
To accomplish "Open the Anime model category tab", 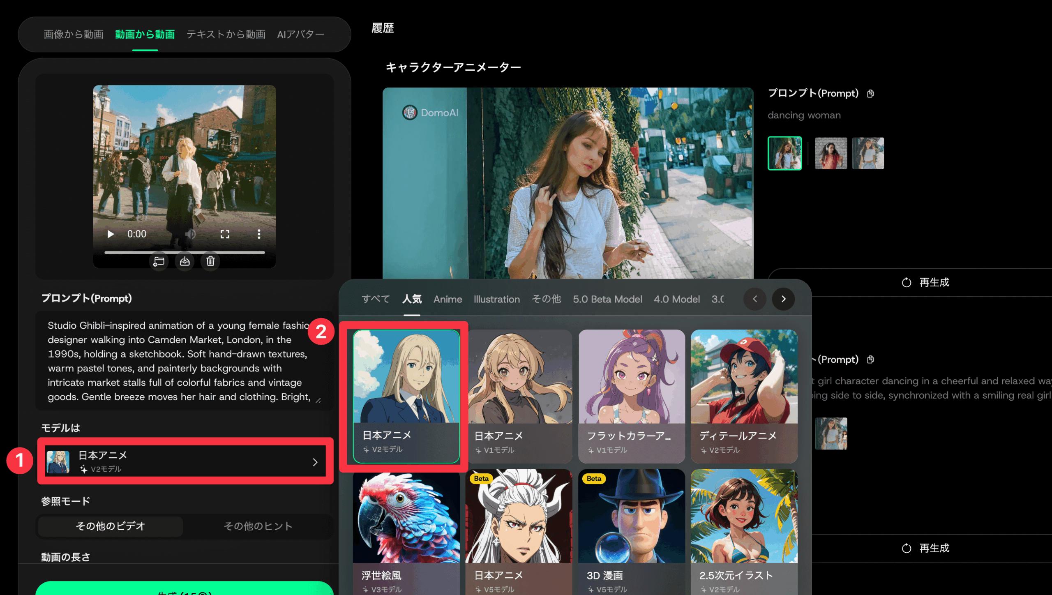I will tap(448, 299).
